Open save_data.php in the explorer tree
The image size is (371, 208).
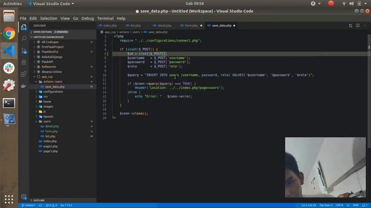click(54, 87)
